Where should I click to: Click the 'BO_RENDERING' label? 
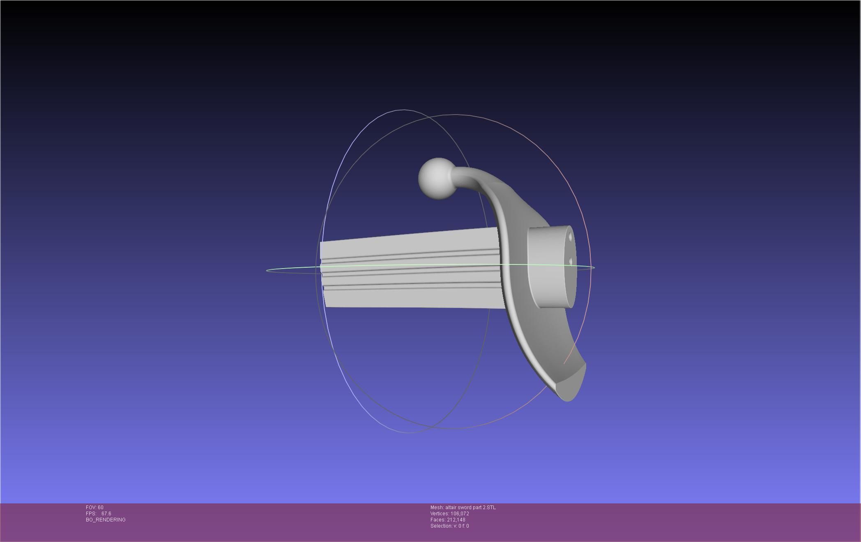click(106, 520)
